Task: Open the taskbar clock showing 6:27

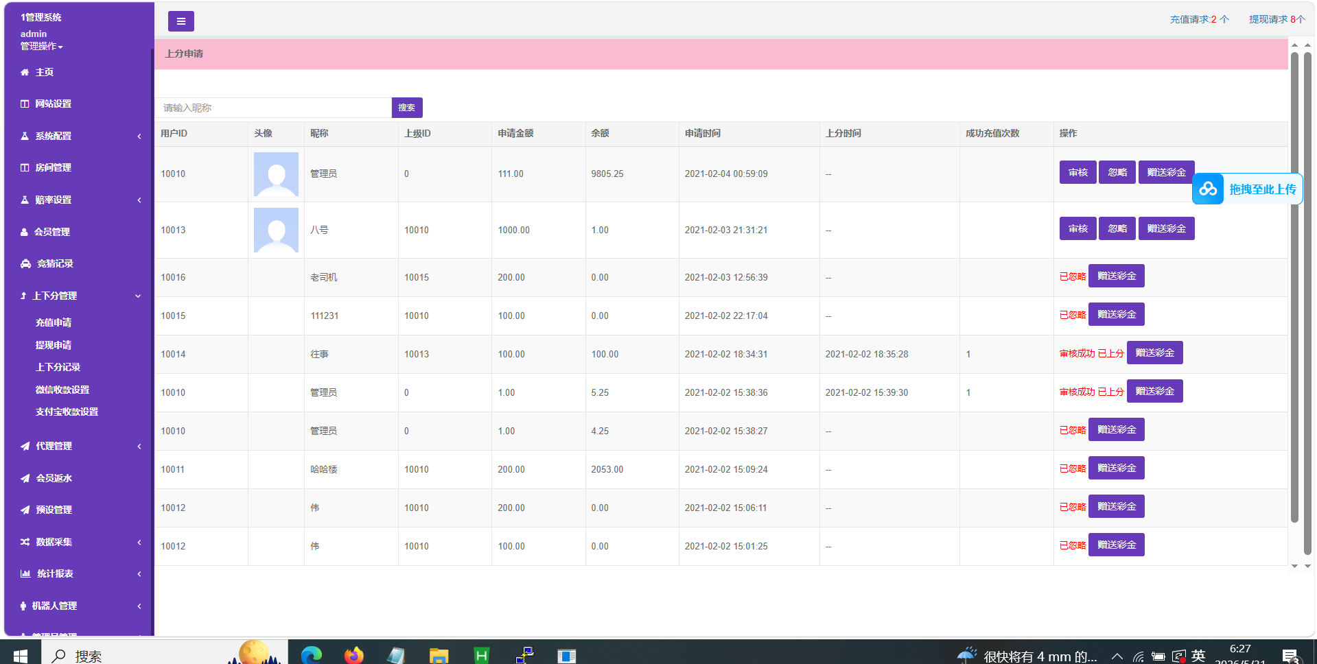Action: pyautogui.click(x=1239, y=654)
